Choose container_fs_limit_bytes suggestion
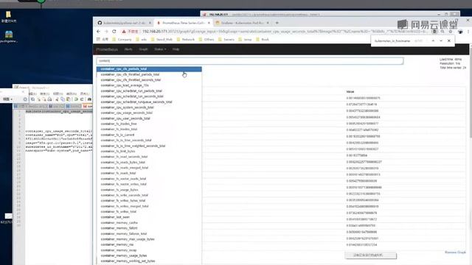 (x=149, y=151)
